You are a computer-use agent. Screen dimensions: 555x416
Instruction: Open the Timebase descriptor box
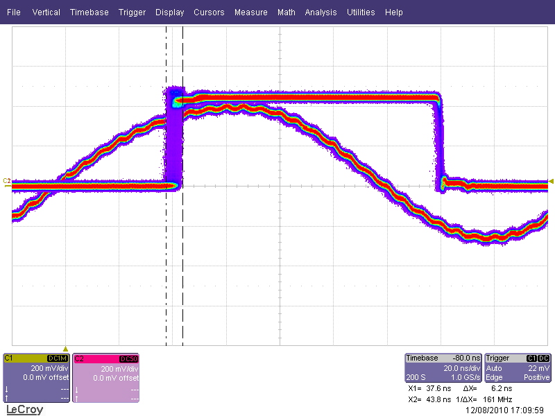click(x=443, y=368)
